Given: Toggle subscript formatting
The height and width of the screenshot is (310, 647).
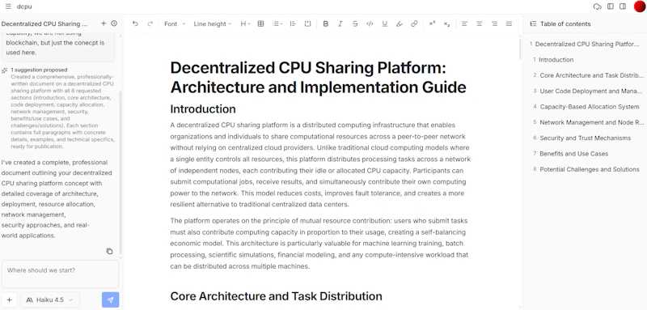Looking at the screenshot, I should tap(447, 24).
